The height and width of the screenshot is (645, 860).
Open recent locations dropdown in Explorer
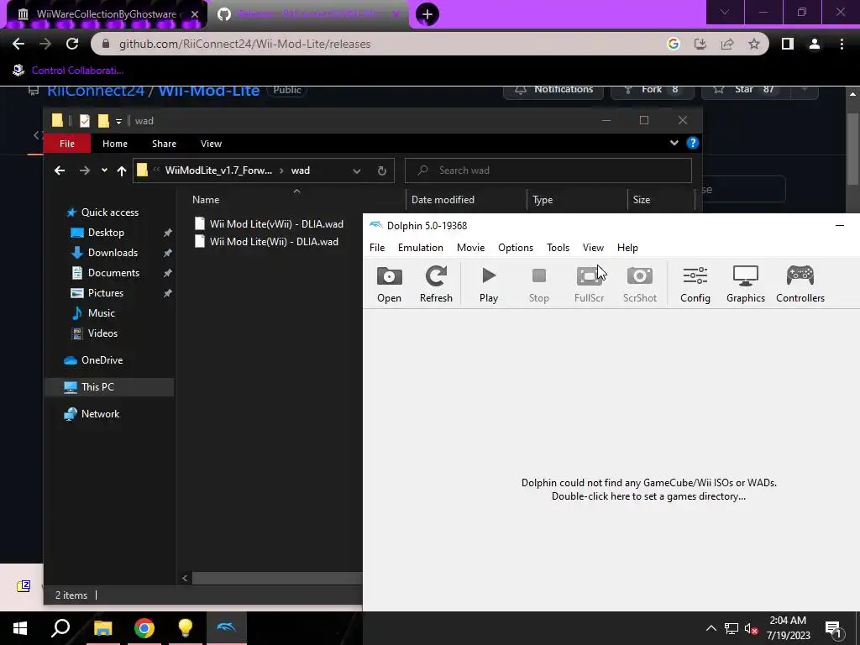[x=104, y=170]
